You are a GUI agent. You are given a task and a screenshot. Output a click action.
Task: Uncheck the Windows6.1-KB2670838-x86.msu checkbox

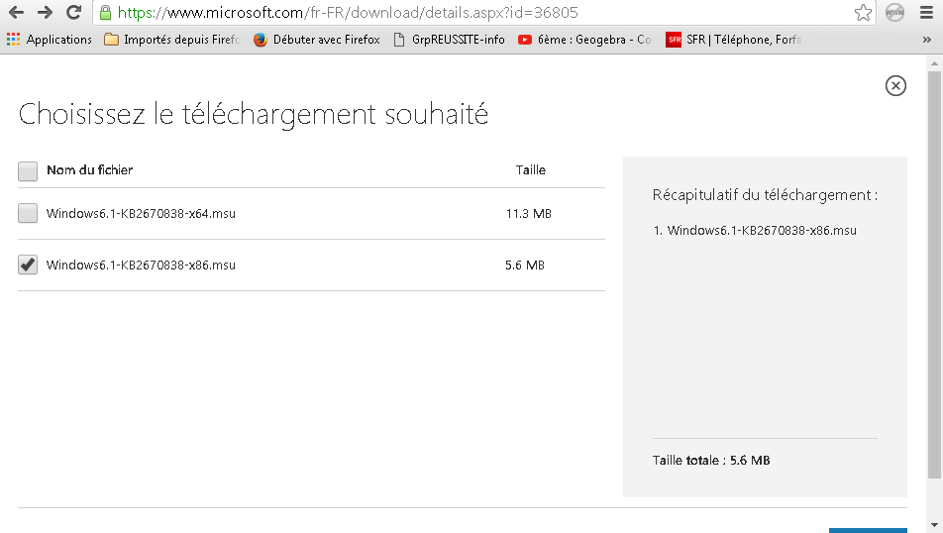[x=28, y=265]
